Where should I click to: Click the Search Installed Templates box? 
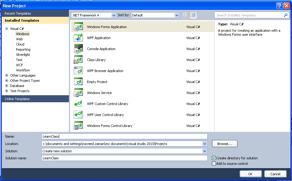(251, 15)
